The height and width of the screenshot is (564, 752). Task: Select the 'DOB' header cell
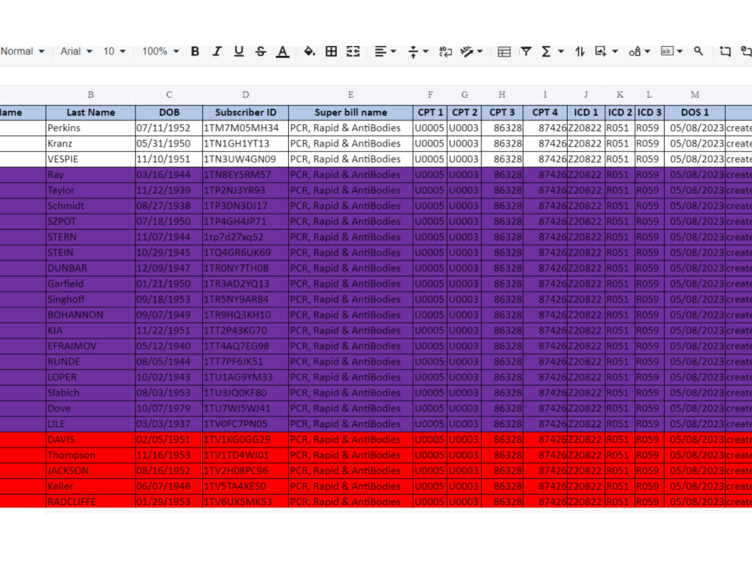tap(169, 112)
